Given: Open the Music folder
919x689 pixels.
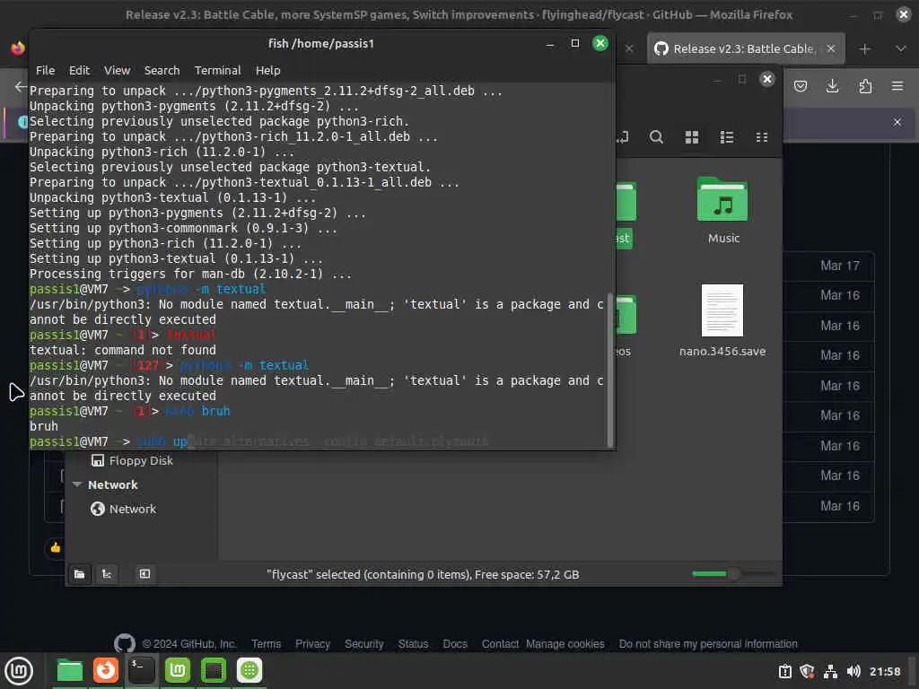Looking at the screenshot, I should click(x=722, y=210).
